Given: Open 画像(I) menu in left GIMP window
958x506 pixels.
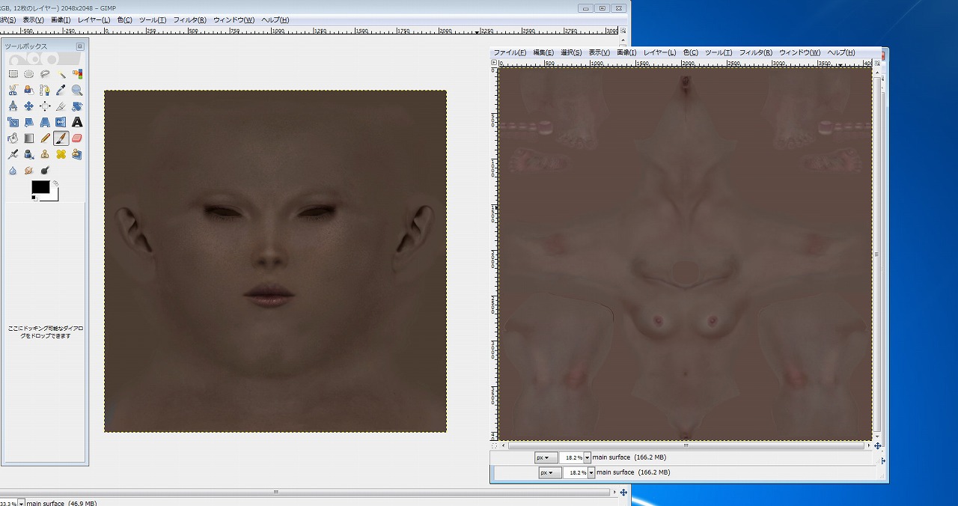Looking at the screenshot, I should (61, 20).
